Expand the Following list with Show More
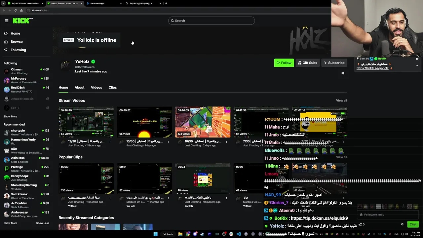The image size is (423, 238). click(10, 116)
